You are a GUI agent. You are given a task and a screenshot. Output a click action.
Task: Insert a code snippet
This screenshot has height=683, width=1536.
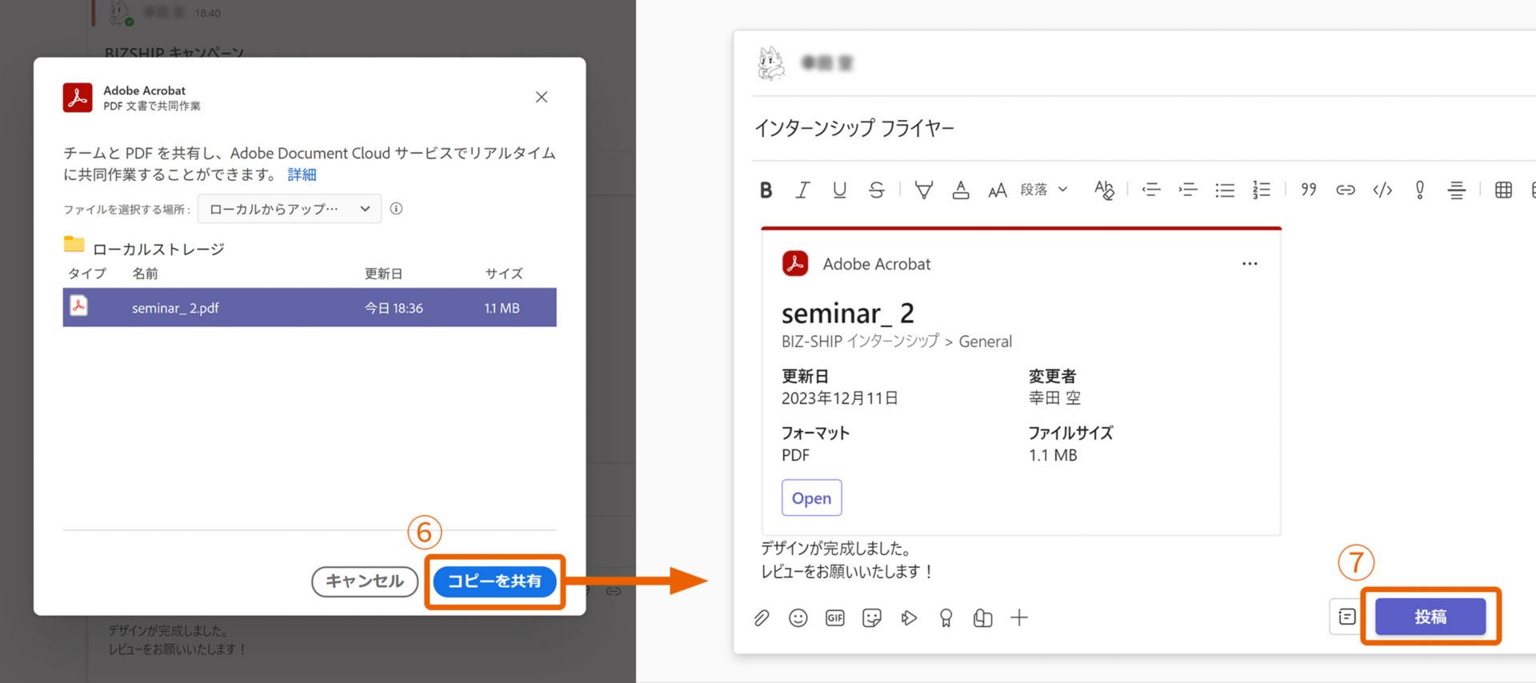[1382, 190]
